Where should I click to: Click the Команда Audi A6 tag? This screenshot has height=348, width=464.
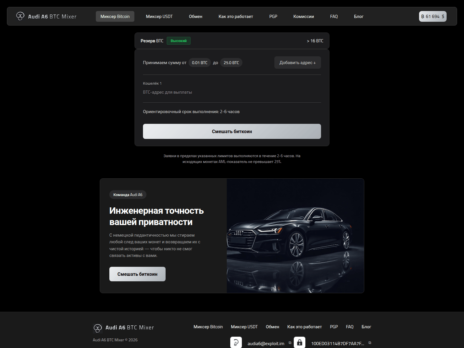[128, 195]
